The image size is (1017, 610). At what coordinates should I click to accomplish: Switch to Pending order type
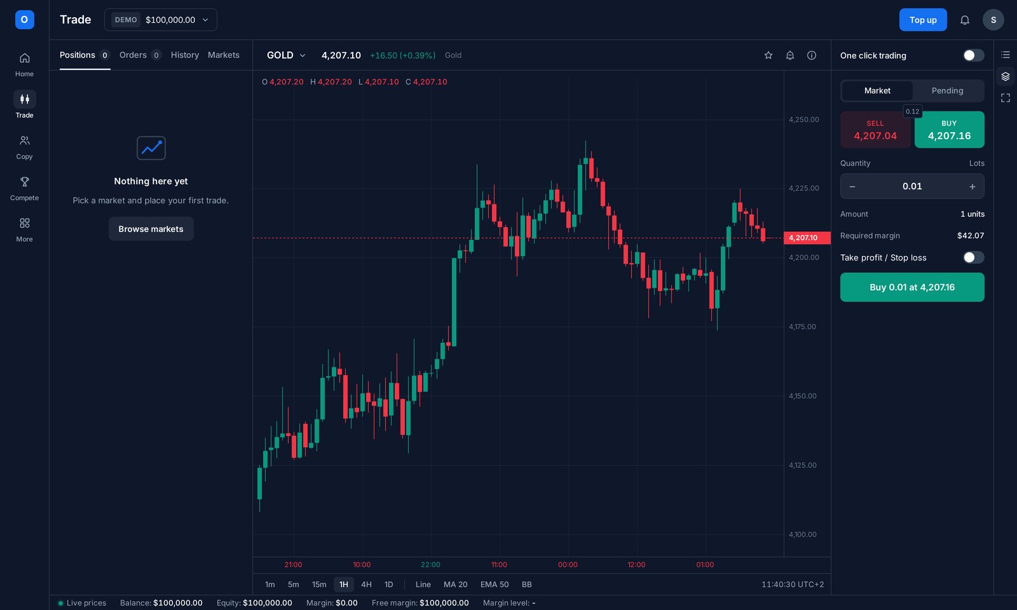pyautogui.click(x=947, y=91)
